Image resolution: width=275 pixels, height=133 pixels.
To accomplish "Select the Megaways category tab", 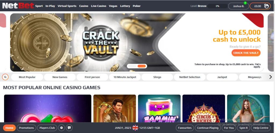I will (x=255, y=77).
